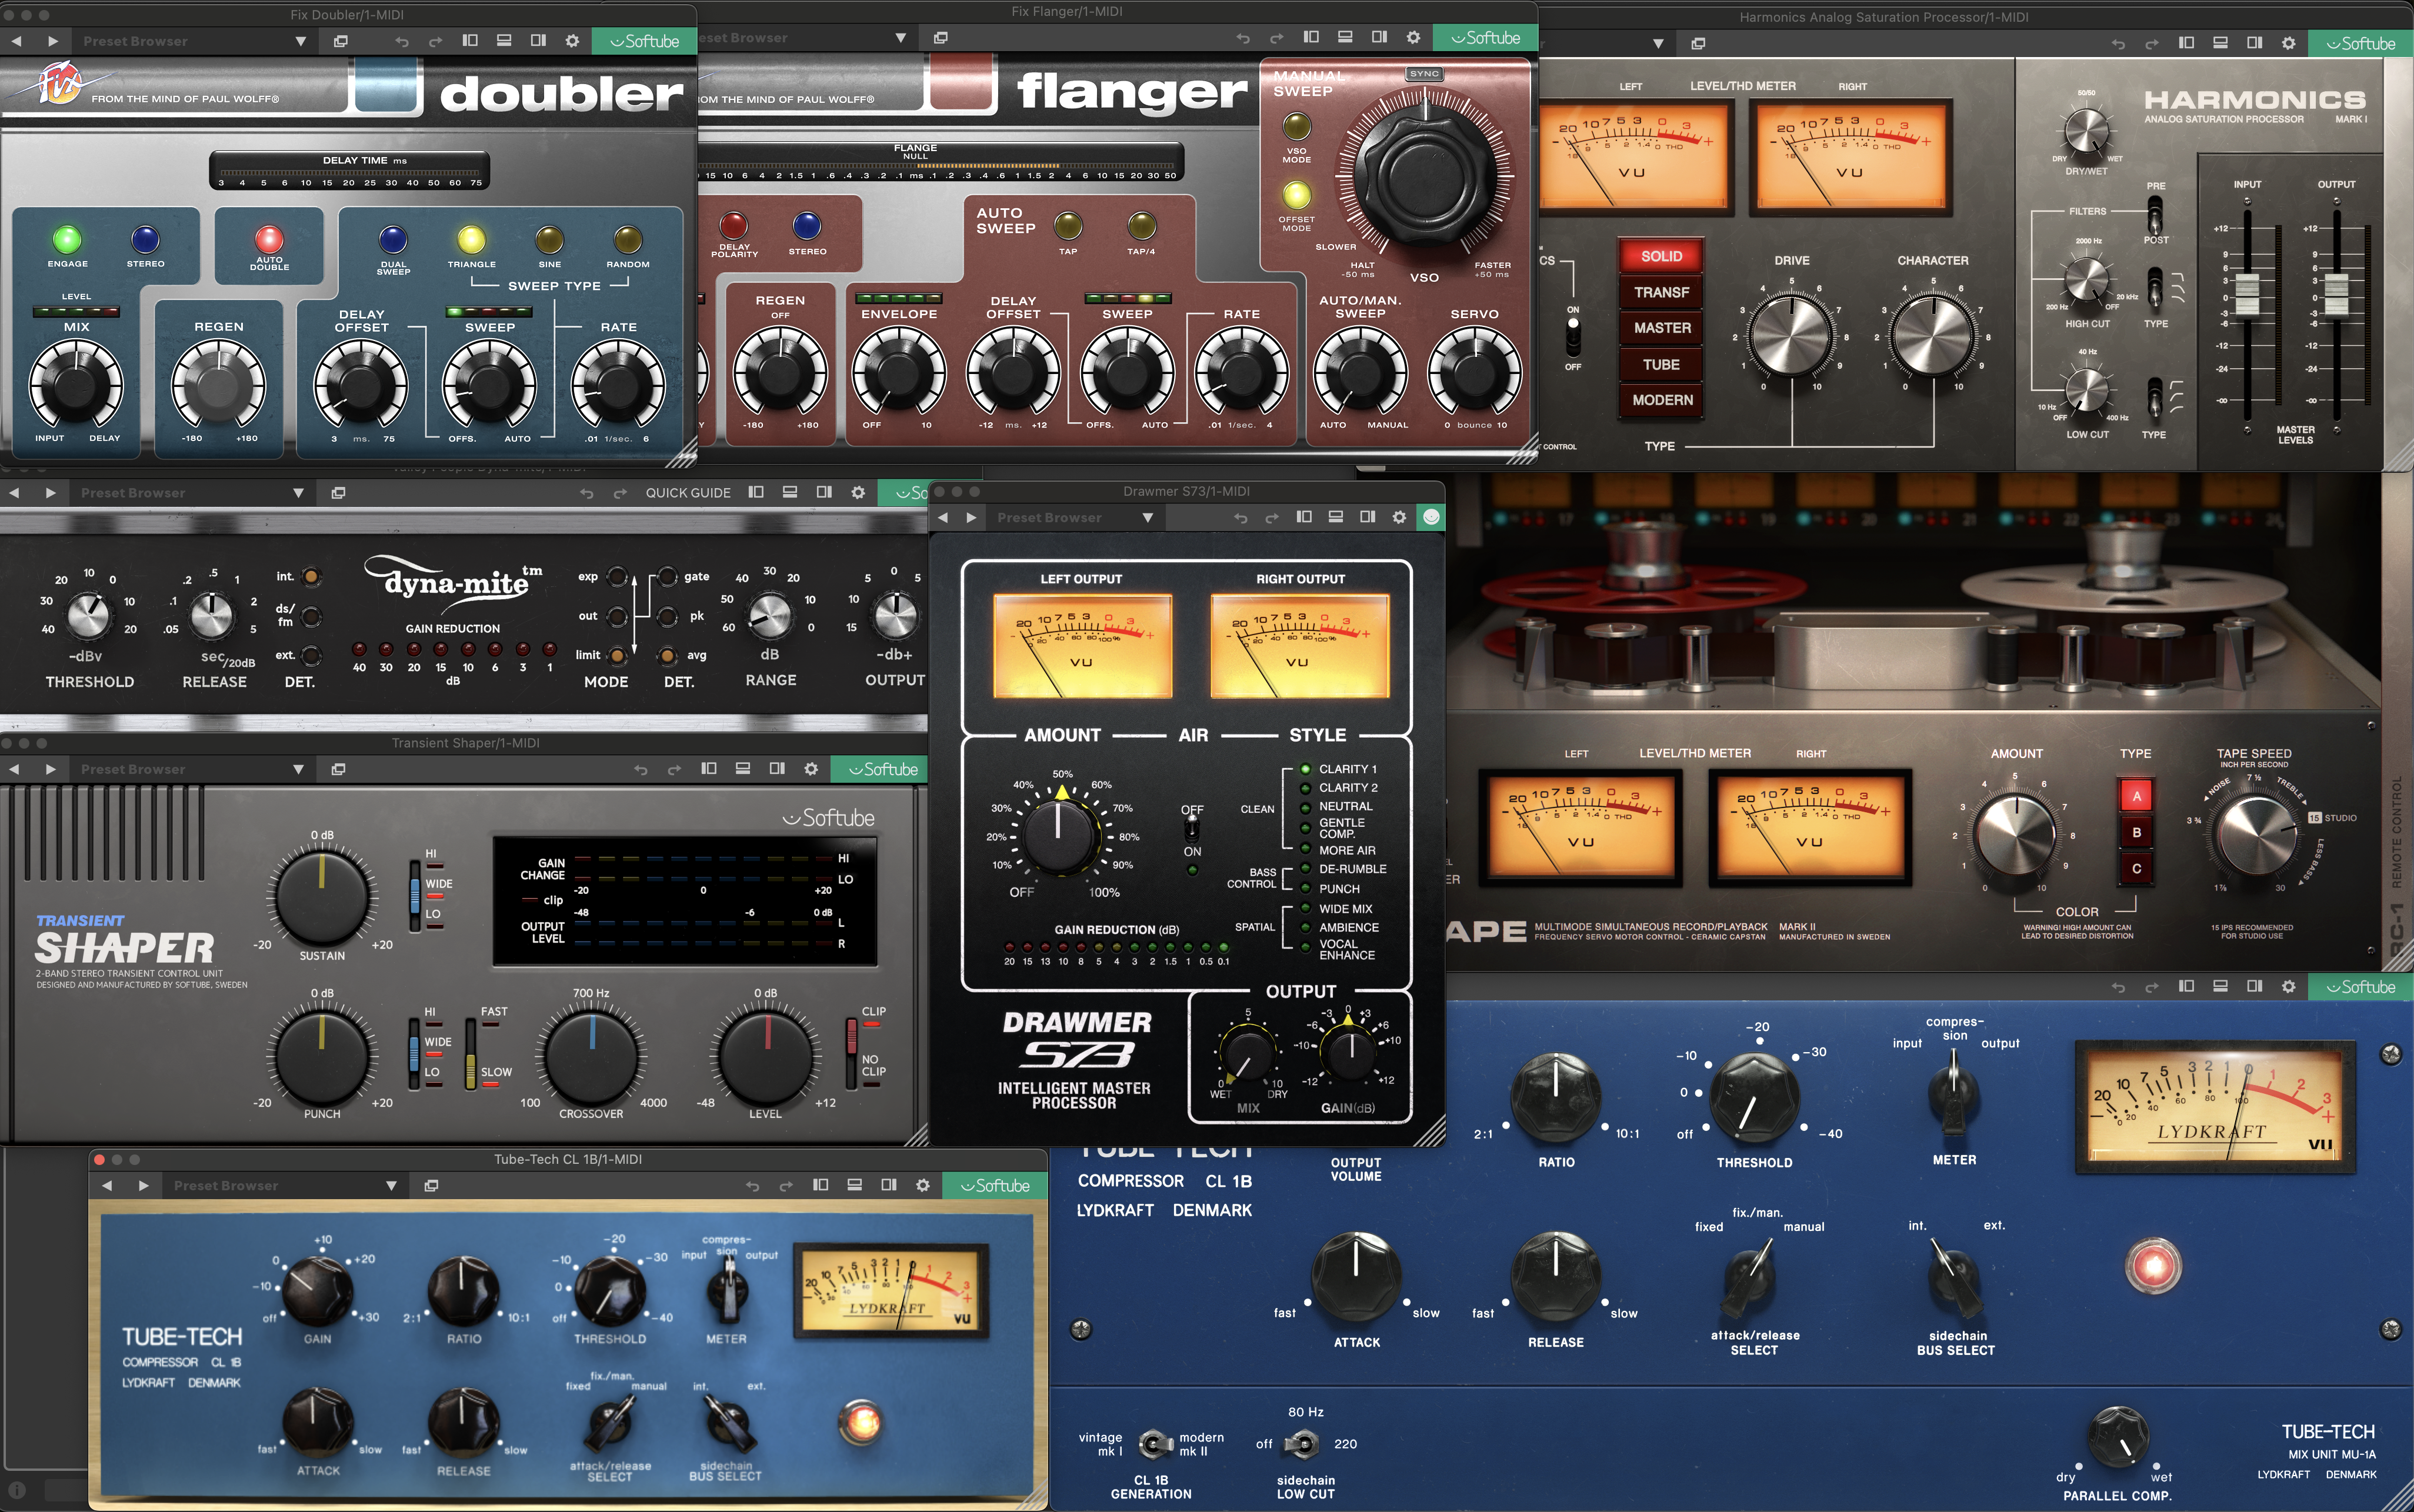
Task: Select MODERN saturation type in Harmonics
Action: tap(1661, 400)
